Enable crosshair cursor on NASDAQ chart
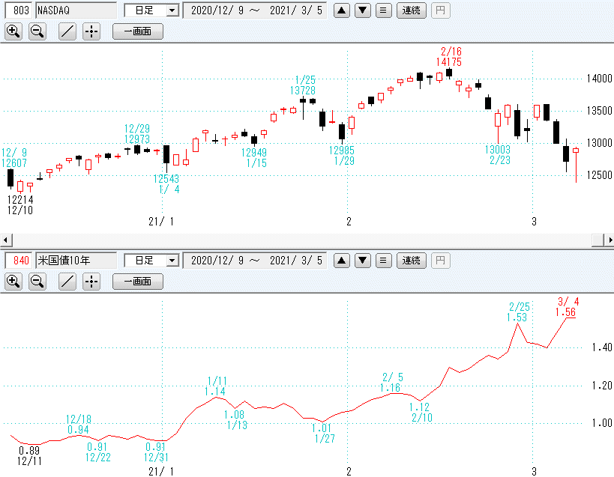The image size is (614, 477). [x=91, y=31]
